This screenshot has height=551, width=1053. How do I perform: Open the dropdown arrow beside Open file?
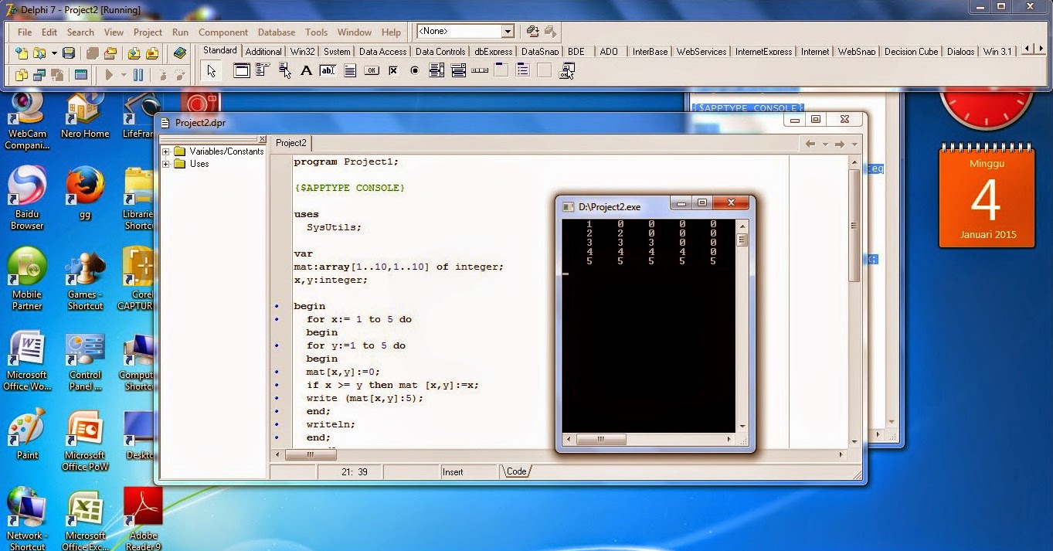coord(54,53)
